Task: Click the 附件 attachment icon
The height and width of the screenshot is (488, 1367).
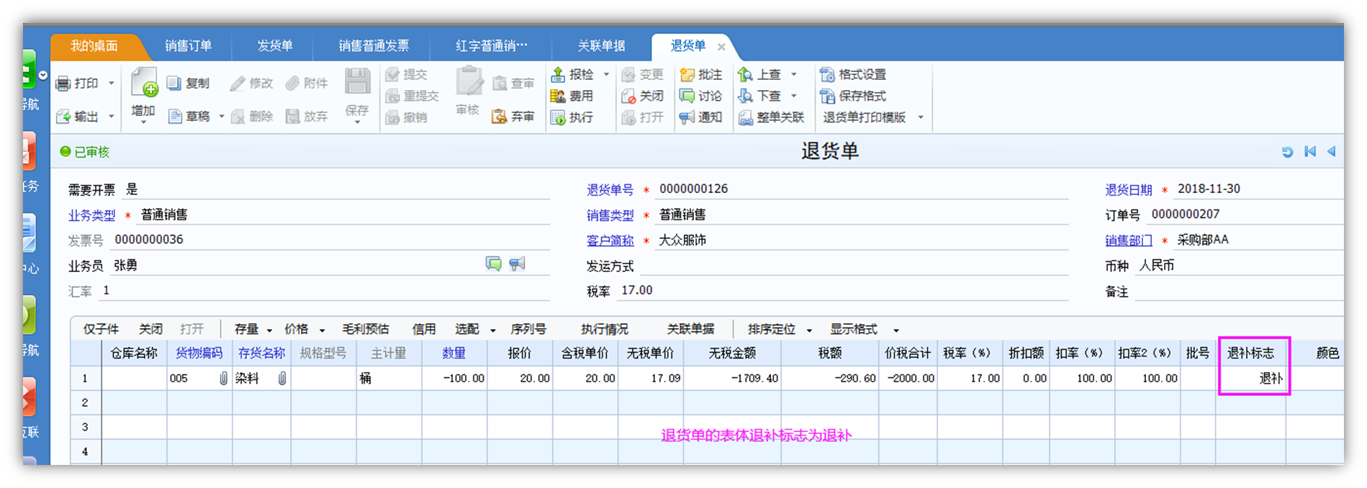Action: [292, 83]
